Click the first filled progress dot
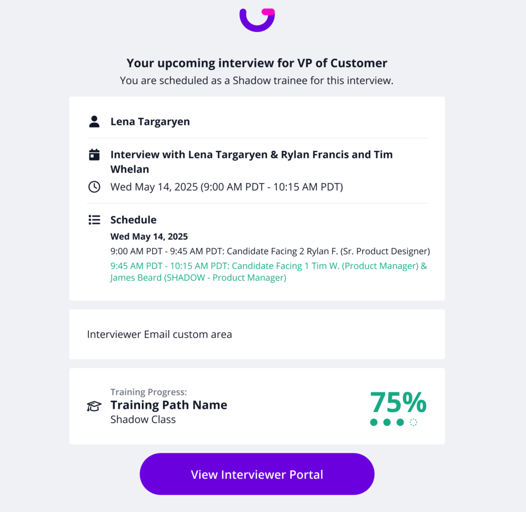Screen dimensions: 526x512 pyautogui.click(x=374, y=422)
